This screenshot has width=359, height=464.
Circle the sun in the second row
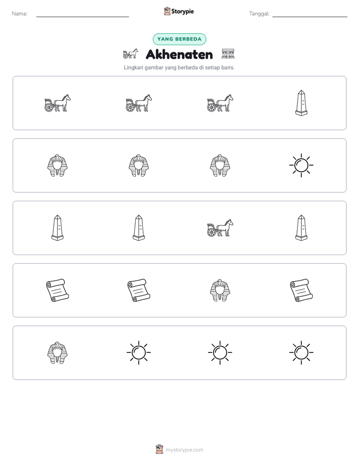[301, 165]
